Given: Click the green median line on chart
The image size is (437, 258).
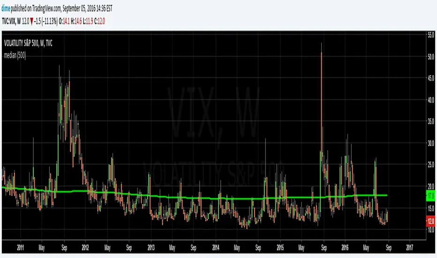Looking at the screenshot, I should point(195,198).
